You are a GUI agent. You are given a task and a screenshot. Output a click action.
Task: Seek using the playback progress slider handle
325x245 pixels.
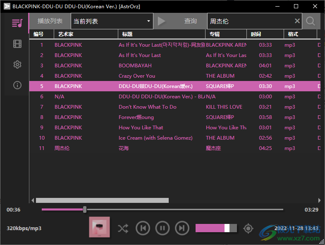coord(85,209)
